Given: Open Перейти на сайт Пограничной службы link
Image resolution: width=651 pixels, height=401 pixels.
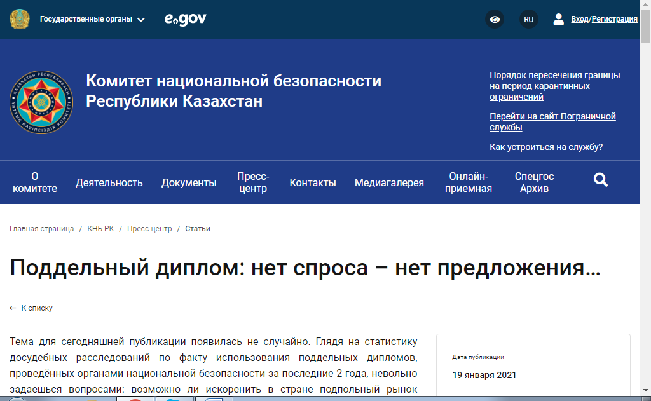Looking at the screenshot, I should coord(552,121).
